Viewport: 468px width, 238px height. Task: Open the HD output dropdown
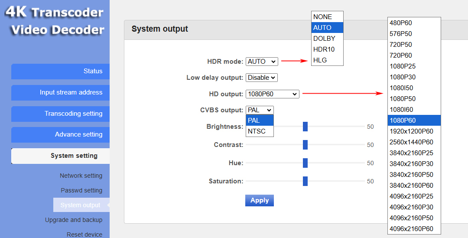[x=273, y=94]
